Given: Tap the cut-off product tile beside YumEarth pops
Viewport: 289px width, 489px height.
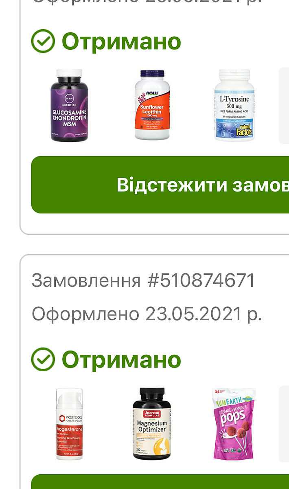Looking at the screenshot, I should [x=284, y=424].
